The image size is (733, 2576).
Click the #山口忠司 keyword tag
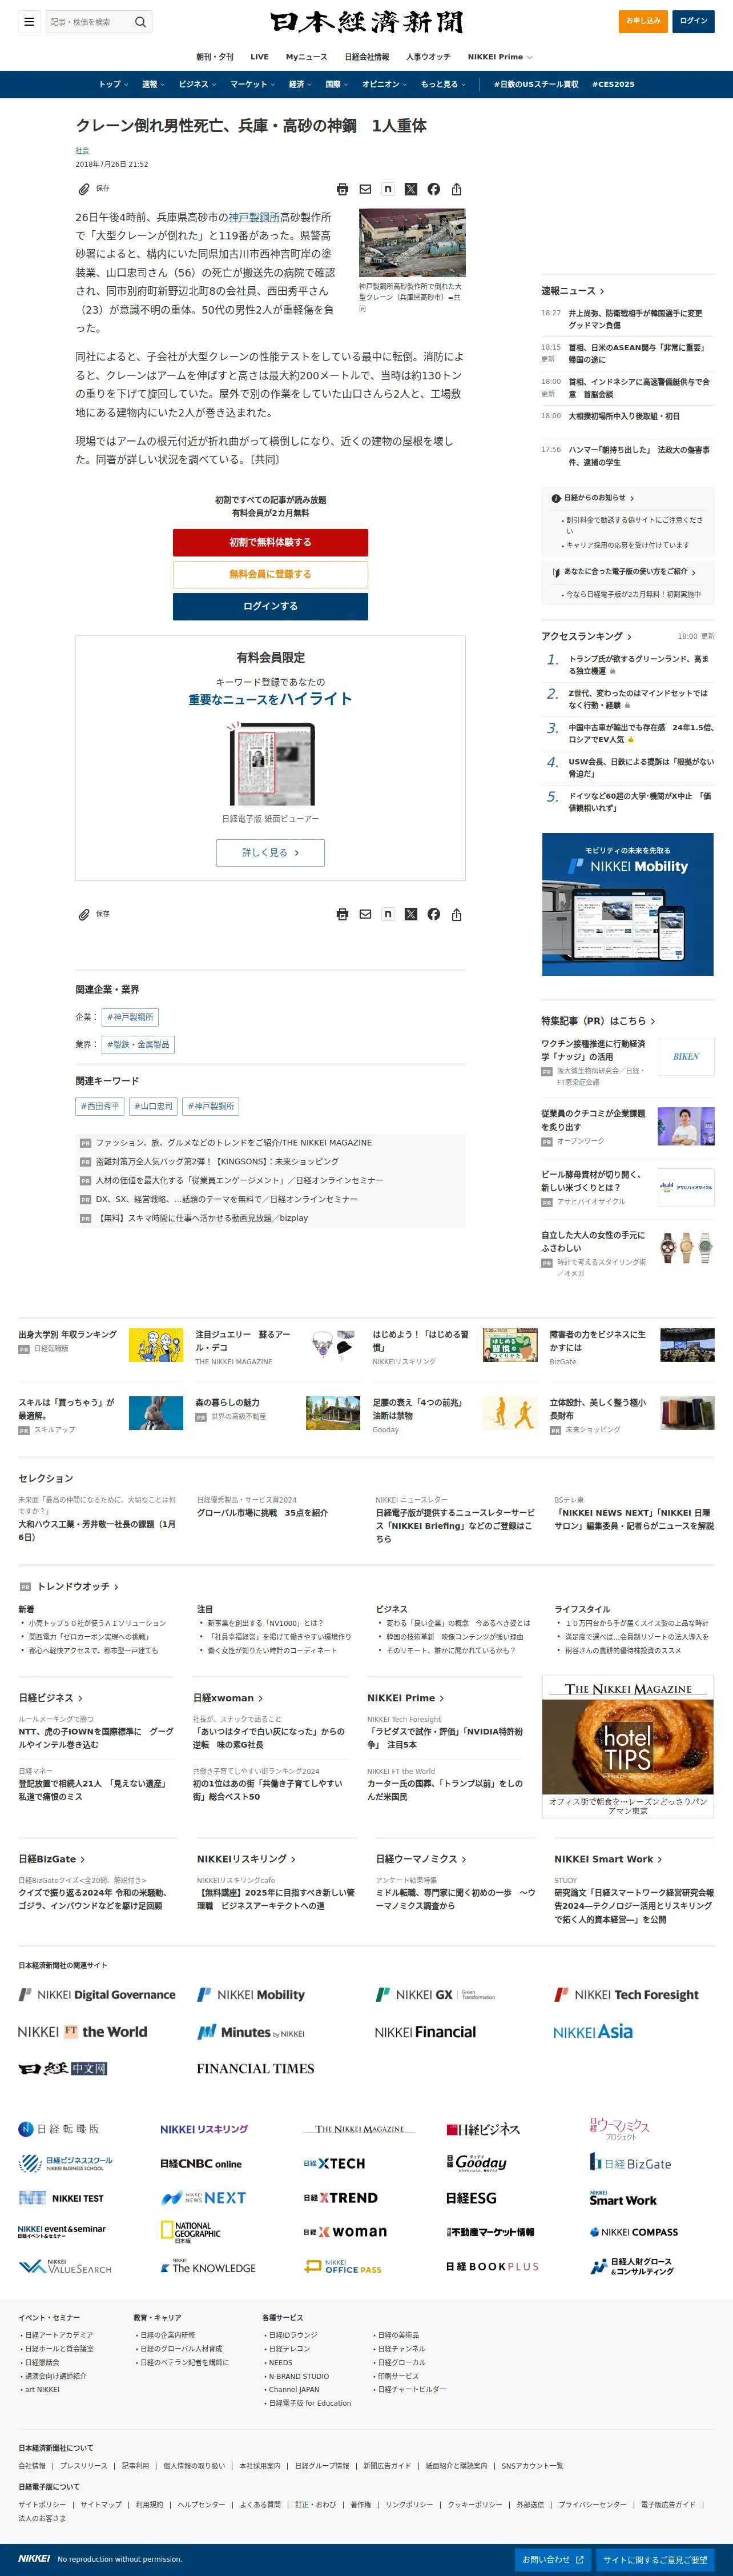tap(154, 1106)
